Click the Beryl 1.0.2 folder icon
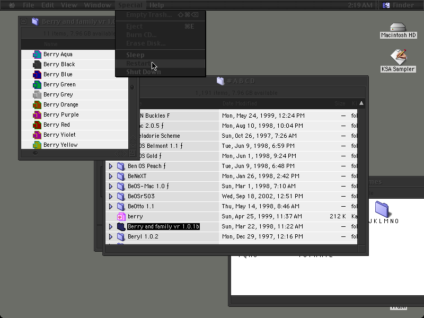This screenshot has height=318, width=424. click(x=121, y=236)
